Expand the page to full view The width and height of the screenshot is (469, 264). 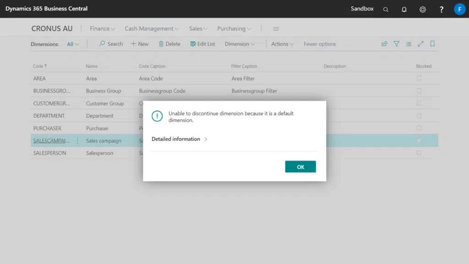coord(420,44)
